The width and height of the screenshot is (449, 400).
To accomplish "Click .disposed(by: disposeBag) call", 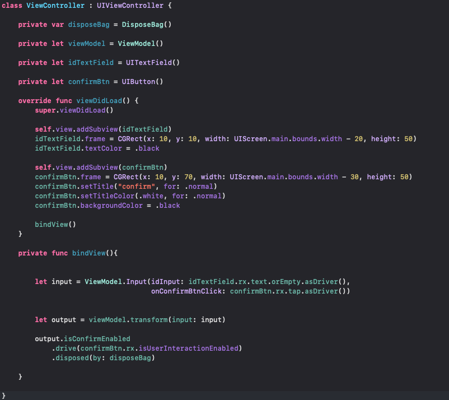I will click(103, 358).
